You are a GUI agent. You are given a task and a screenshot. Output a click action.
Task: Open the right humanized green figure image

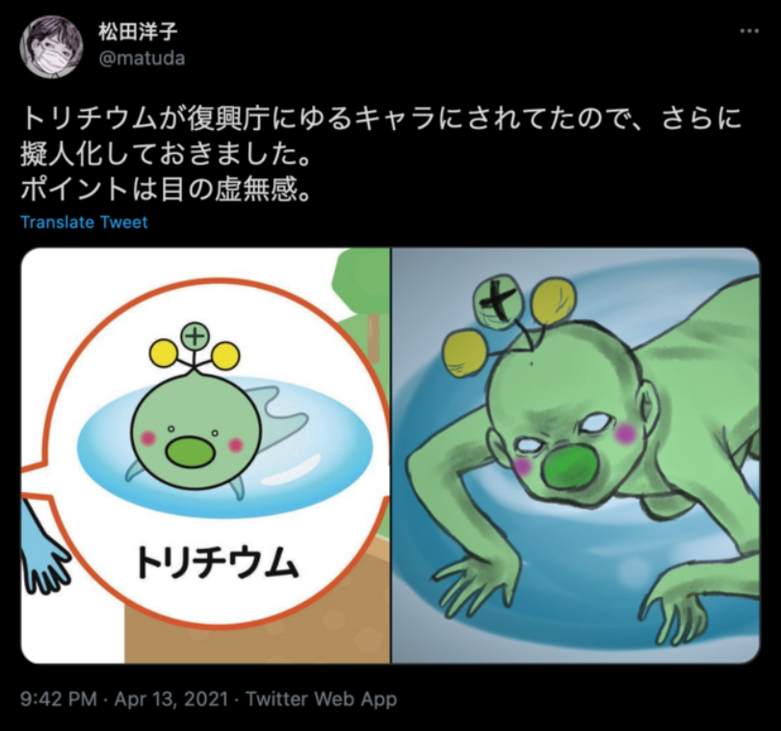(x=576, y=456)
